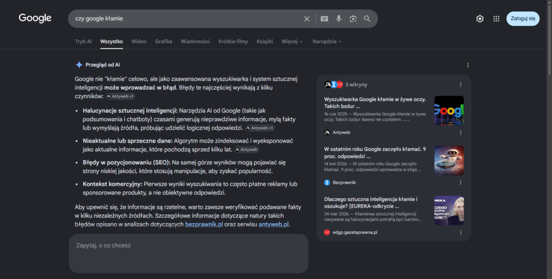Click the bold phrase 'może wprowadzać w błąd'
This screenshot has height=279, width=552.
click(140, 87)
